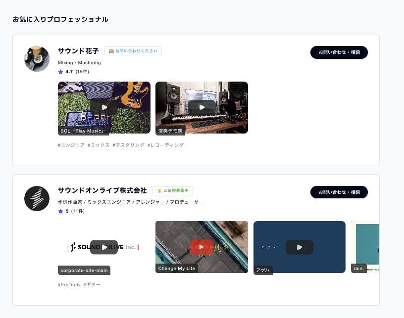Click the (11件) review count
The height and width of the screenshot is (318, 404).
tap(78, 211)
